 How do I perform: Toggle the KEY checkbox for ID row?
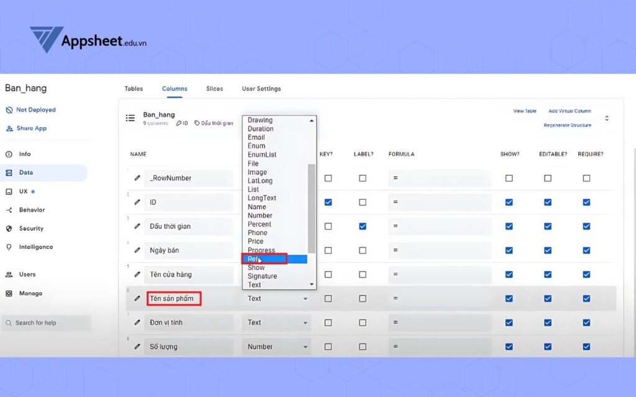click(x=328, y=202)
